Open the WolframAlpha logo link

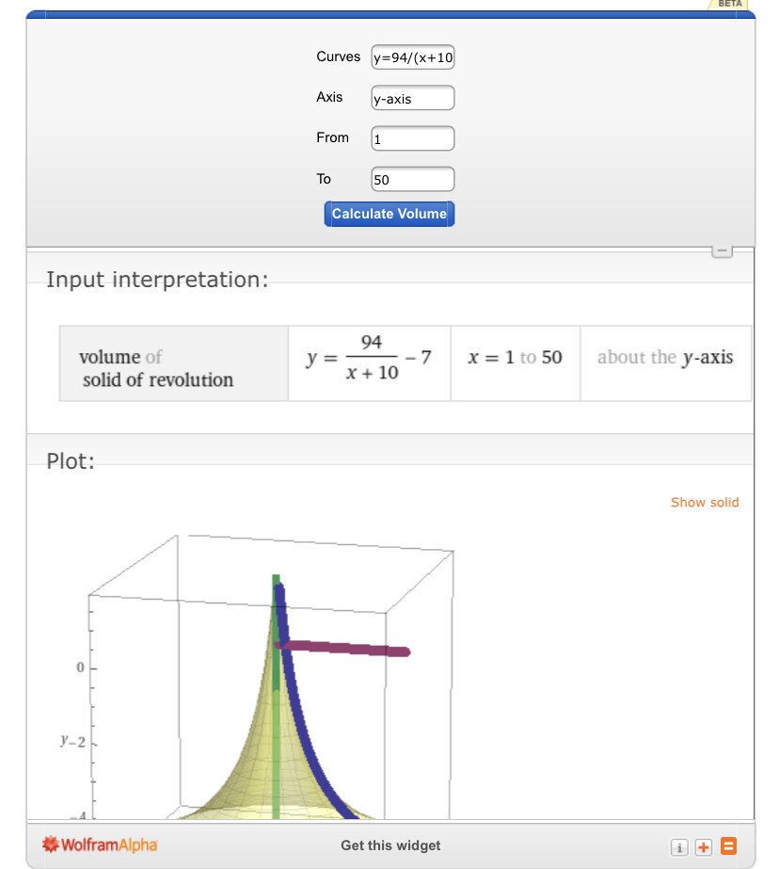point(101,845)
